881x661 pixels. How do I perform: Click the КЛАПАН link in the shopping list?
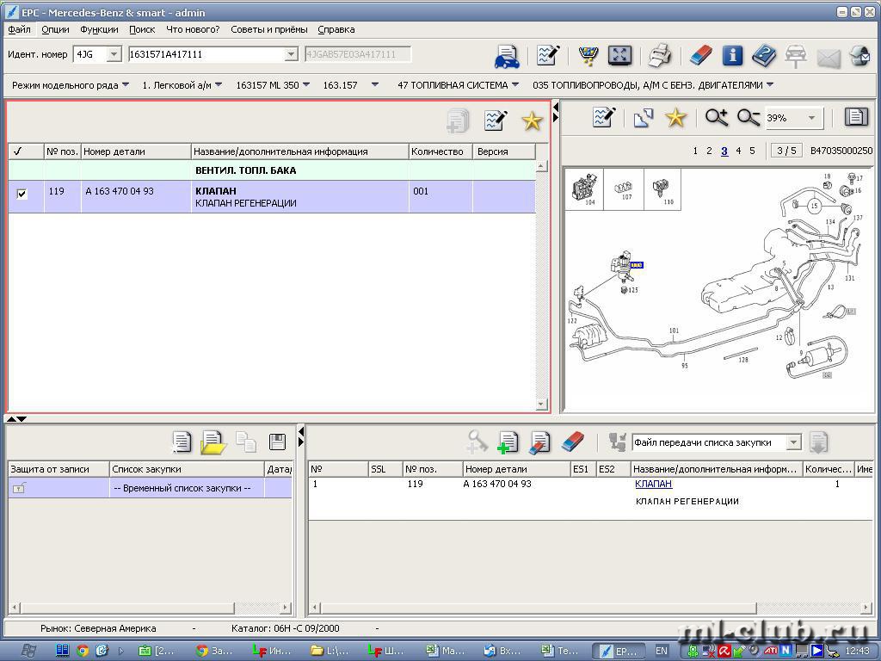(x=653, y=484)
